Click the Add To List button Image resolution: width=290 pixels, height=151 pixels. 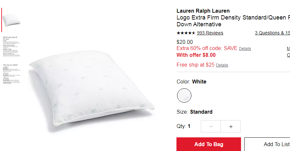click(267, 144)
